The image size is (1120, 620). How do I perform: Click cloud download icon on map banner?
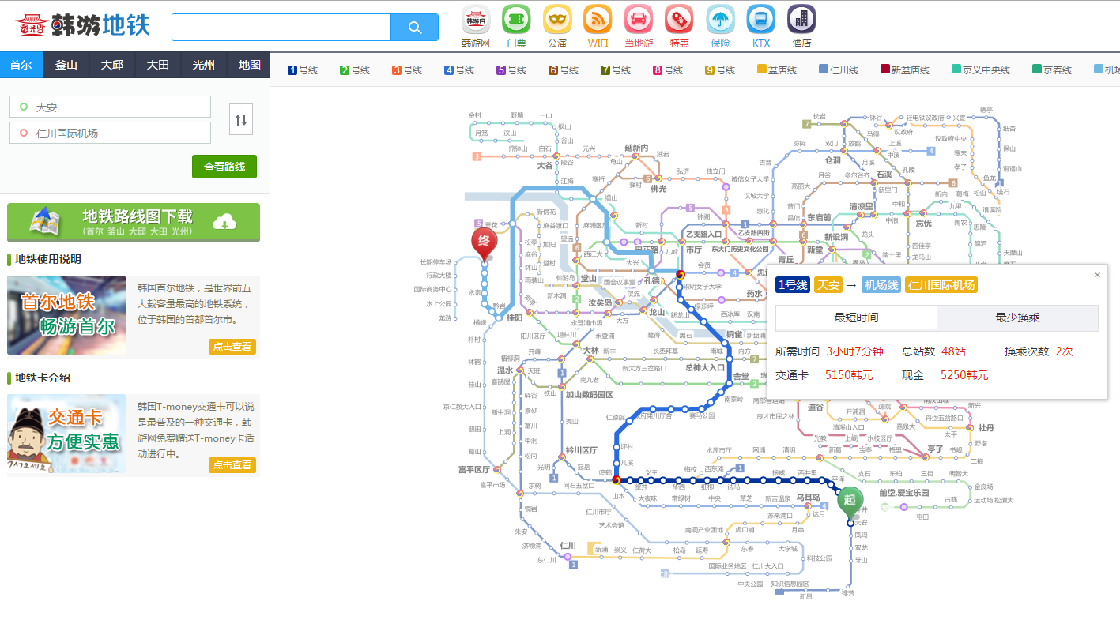tap(224, 222)
